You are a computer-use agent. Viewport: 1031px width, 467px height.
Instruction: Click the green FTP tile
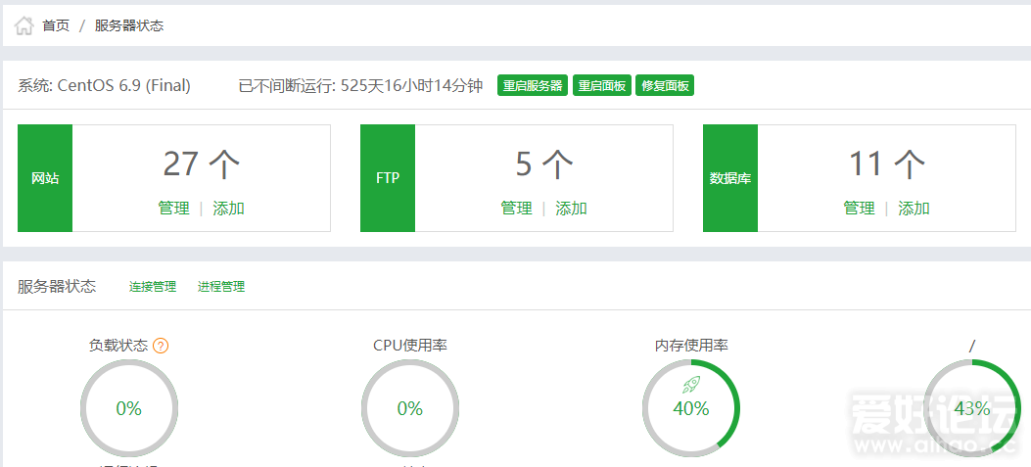pyautogui.click(x=388, y=178)
